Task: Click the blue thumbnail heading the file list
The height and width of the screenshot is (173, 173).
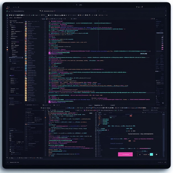Action: 26,22
